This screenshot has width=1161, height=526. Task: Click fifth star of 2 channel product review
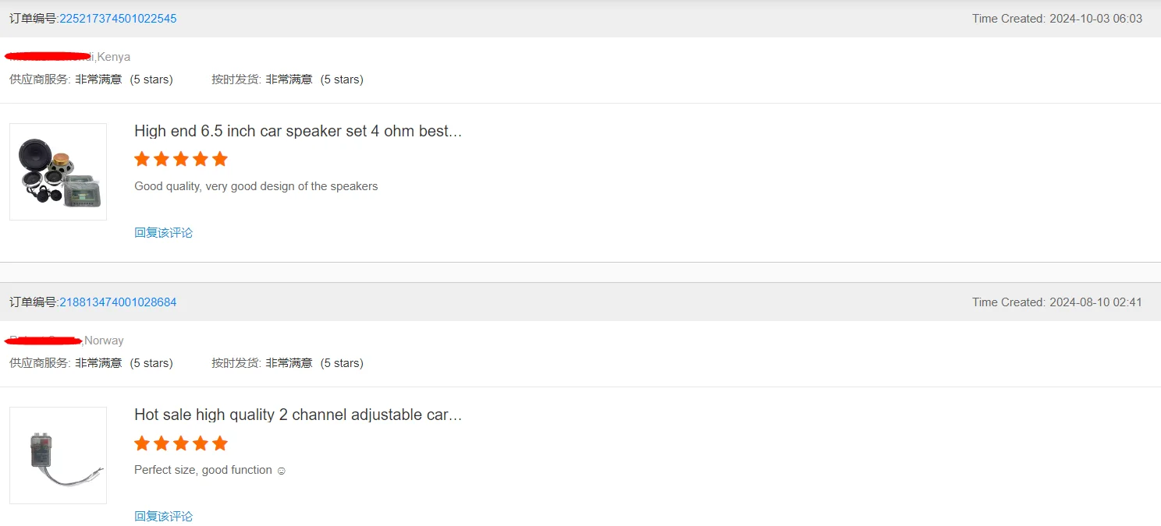[x=220, y=443]
